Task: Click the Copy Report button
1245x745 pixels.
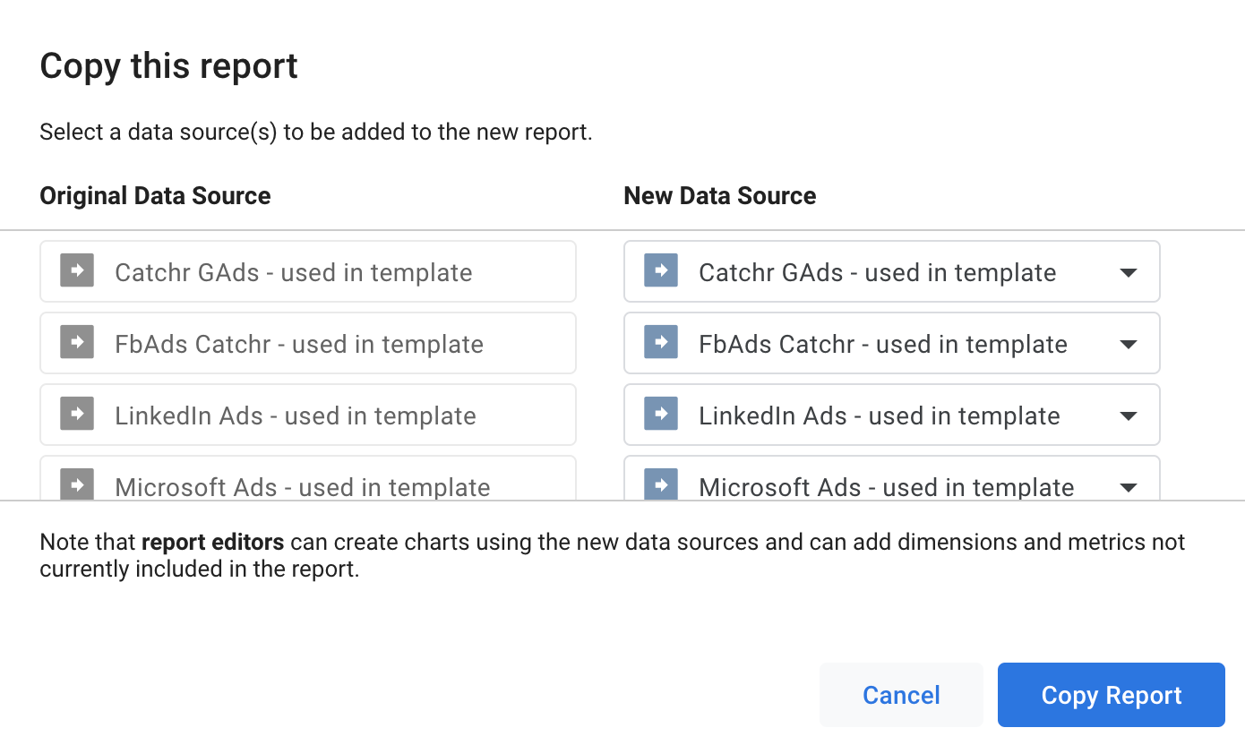Action: click(1111, 695)
